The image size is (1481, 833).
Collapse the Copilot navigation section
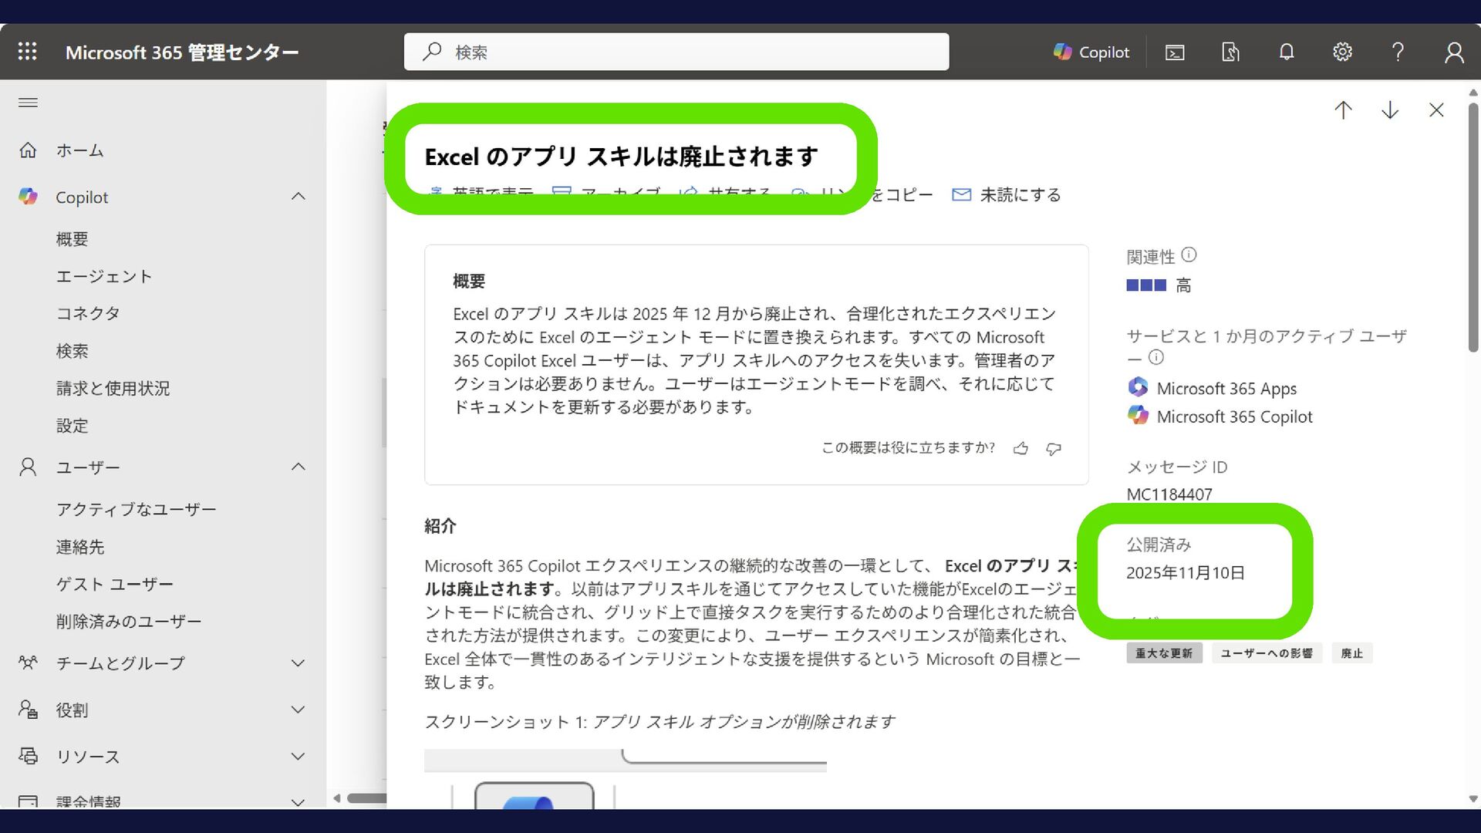[x=299, y=197]
